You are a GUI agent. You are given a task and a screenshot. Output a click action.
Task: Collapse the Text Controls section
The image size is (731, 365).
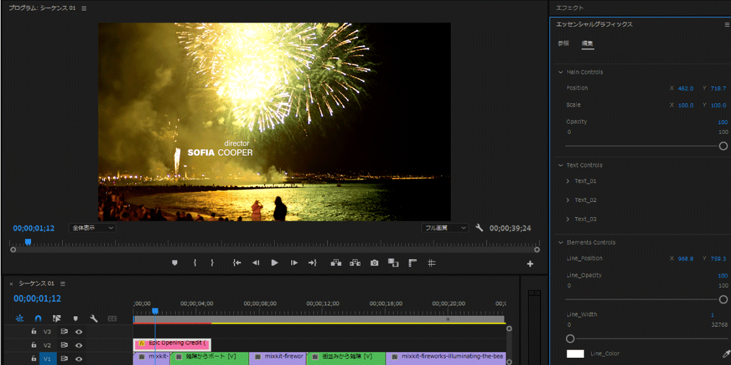[x=561, y=165]
